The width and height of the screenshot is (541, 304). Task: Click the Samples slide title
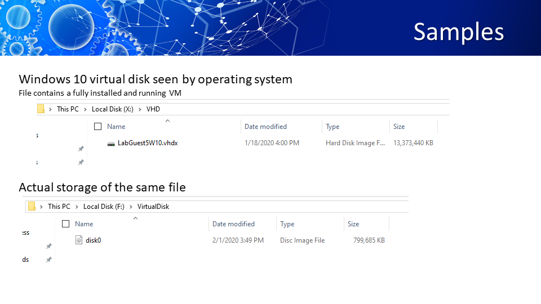(x=459, y=32)
